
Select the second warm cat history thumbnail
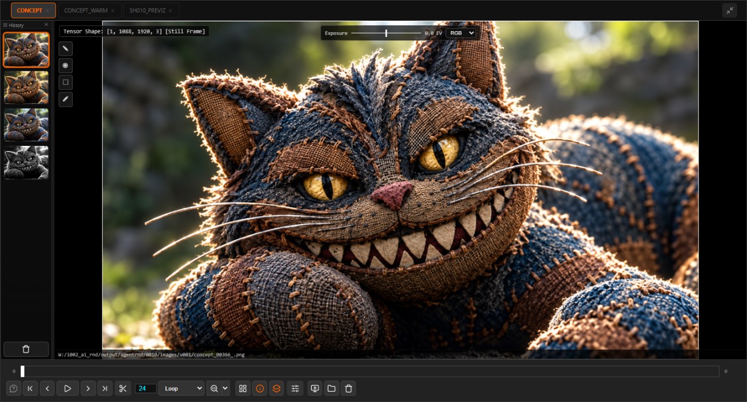(x=27, y=87)
